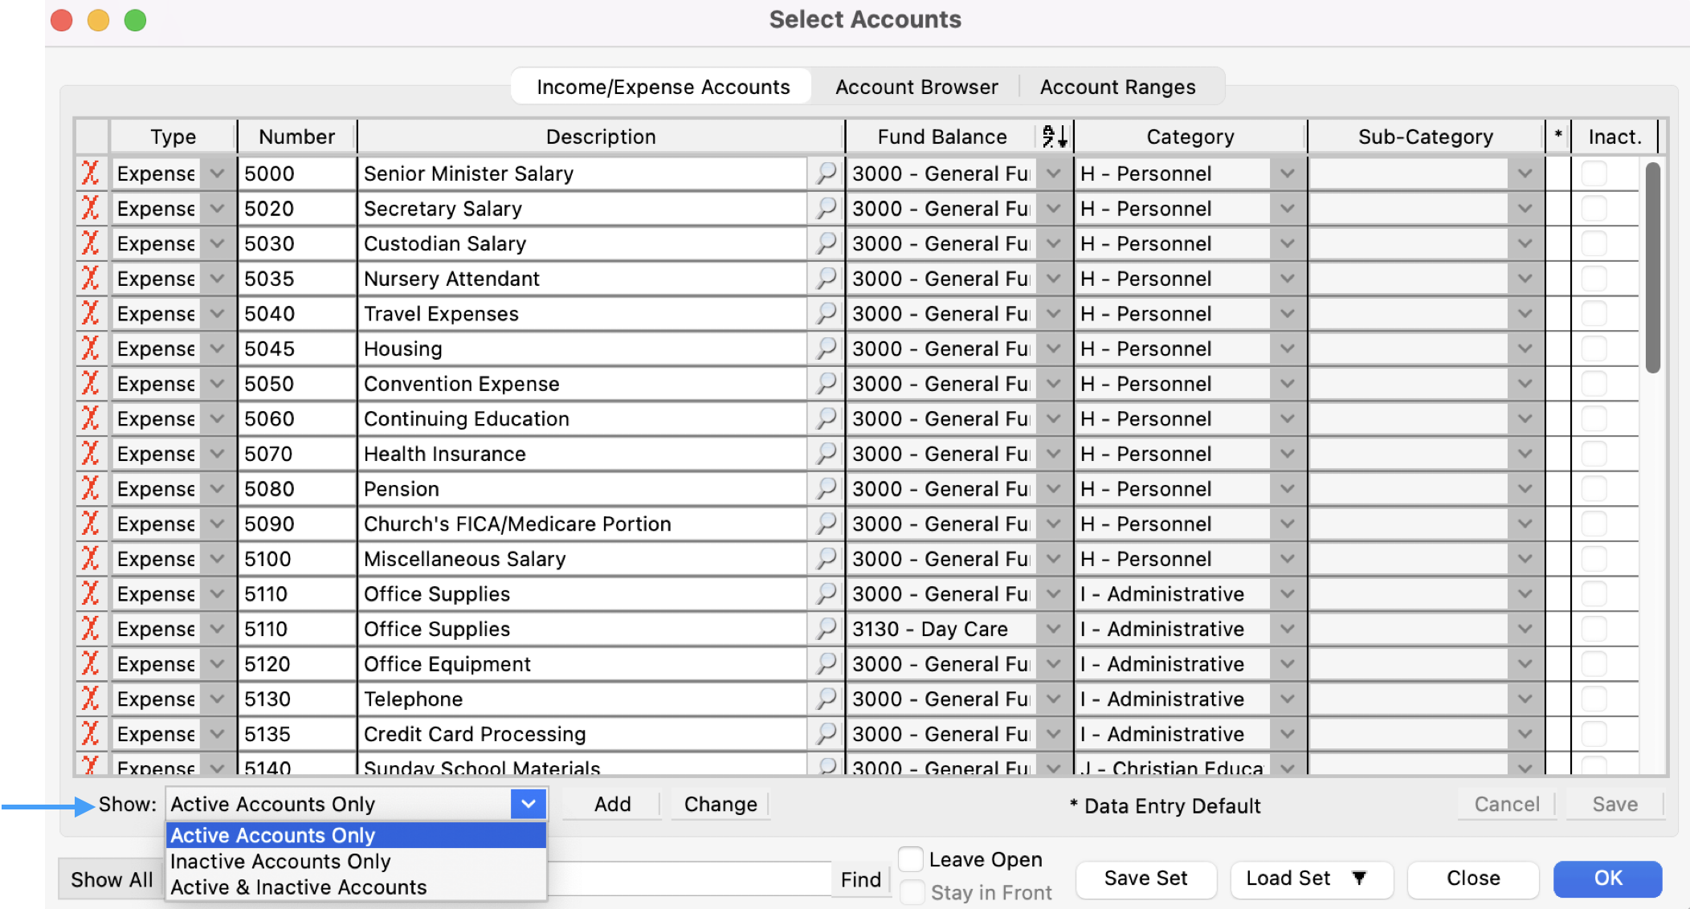The image size is (1690, 909).
Task: Click red X delete icon for Senior Minister Salary
Action: click(90, 173)
